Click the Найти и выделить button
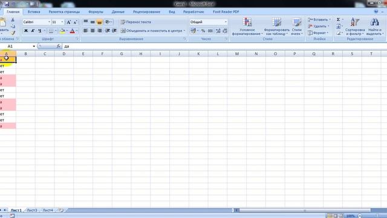The width and height of the screenshot is (387, 218). click(375, 27)
